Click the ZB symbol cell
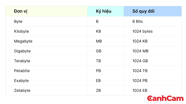 [99, 90]
